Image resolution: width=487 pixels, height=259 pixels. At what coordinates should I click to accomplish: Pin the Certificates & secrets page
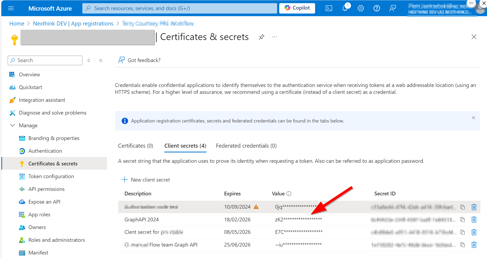tap(261, 37)
